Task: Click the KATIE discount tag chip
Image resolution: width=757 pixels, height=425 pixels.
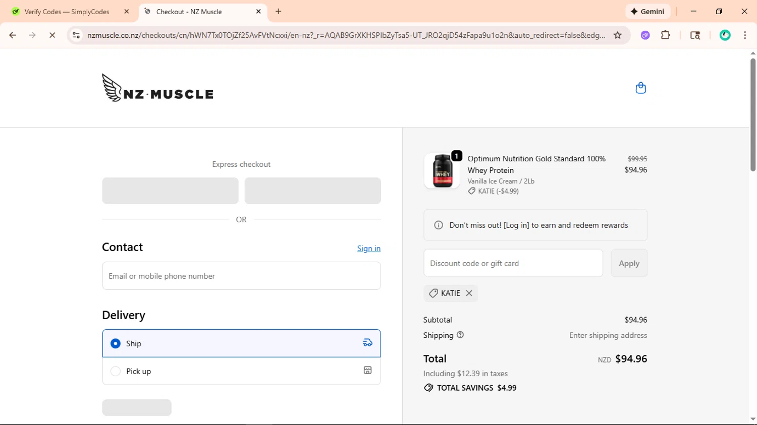Action: coord(450,293)
